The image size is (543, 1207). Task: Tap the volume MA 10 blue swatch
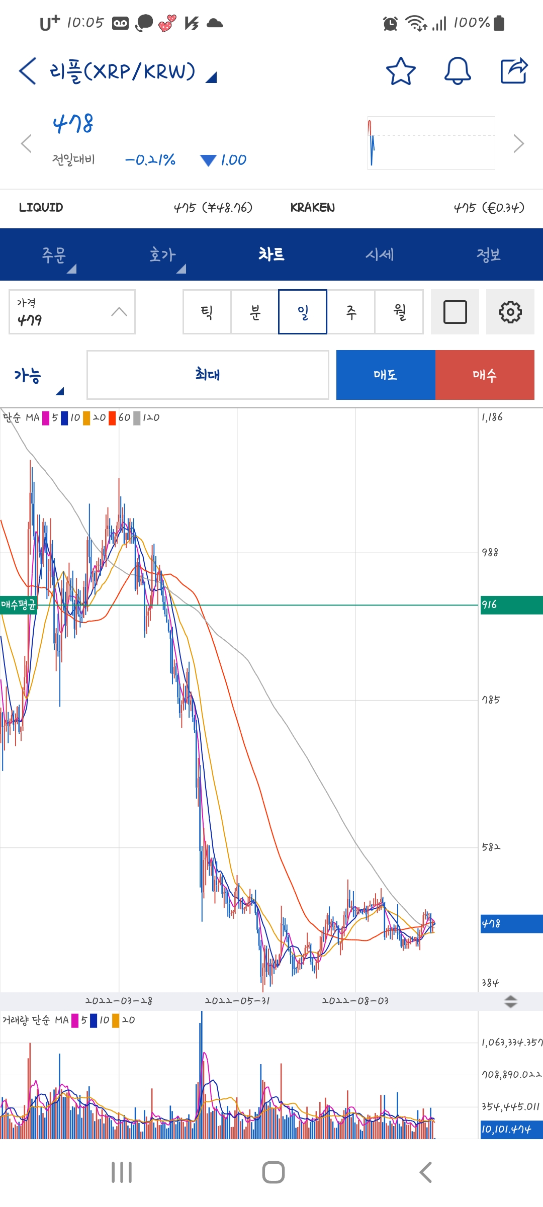[94, 1020]
